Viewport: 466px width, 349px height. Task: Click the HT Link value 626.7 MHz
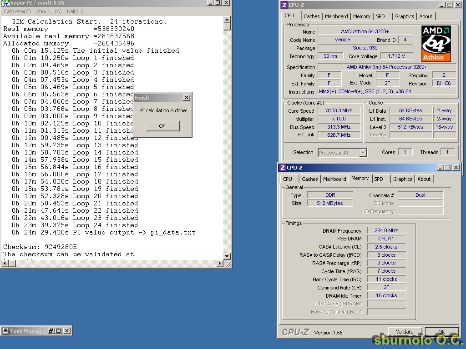pos(339,135)
